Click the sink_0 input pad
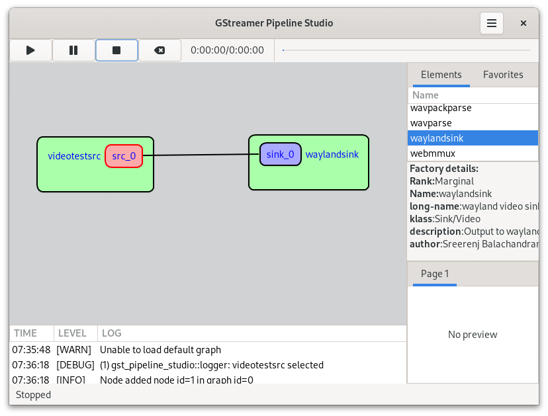The width and height of the screenshot is (548, 416). [x=281, y=154]
